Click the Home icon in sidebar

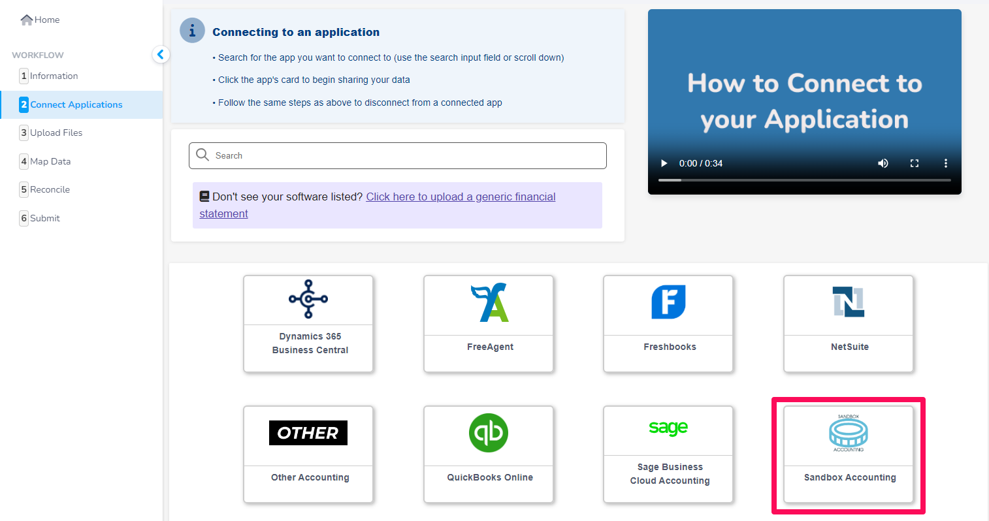pyautogui.click(x=27, y=20)
